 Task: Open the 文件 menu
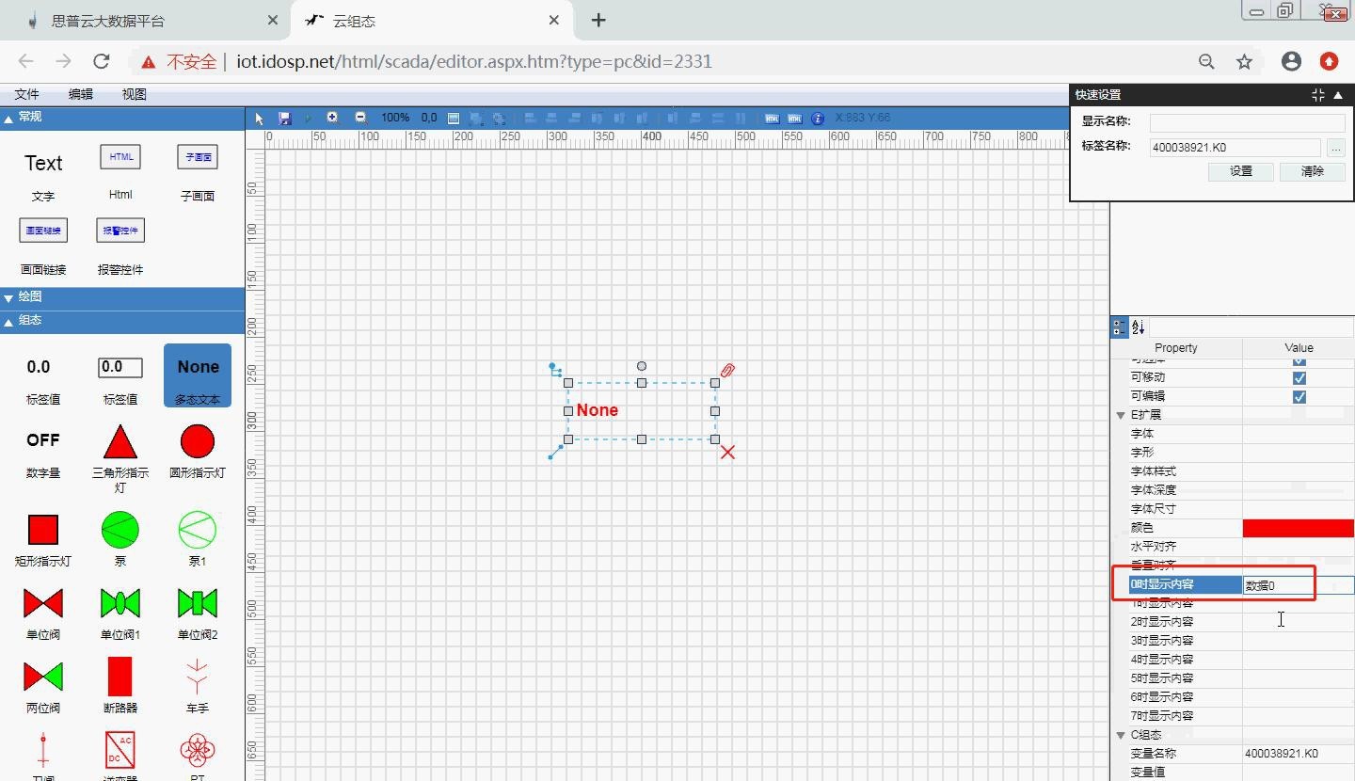point(27,94)
